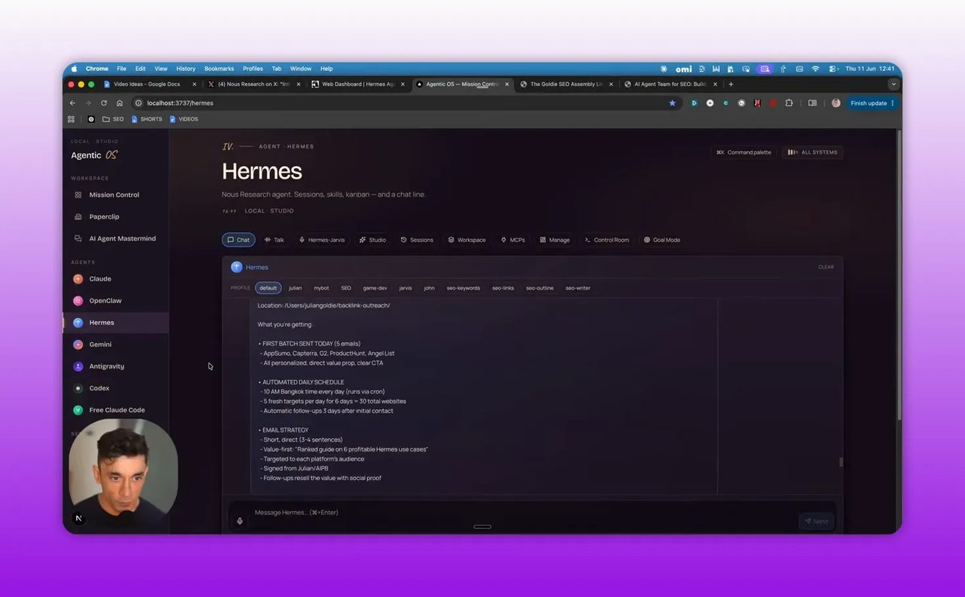This screenshot has height=597, width=965.
Task: Switch profile to SEO
Action: [346, 288]
